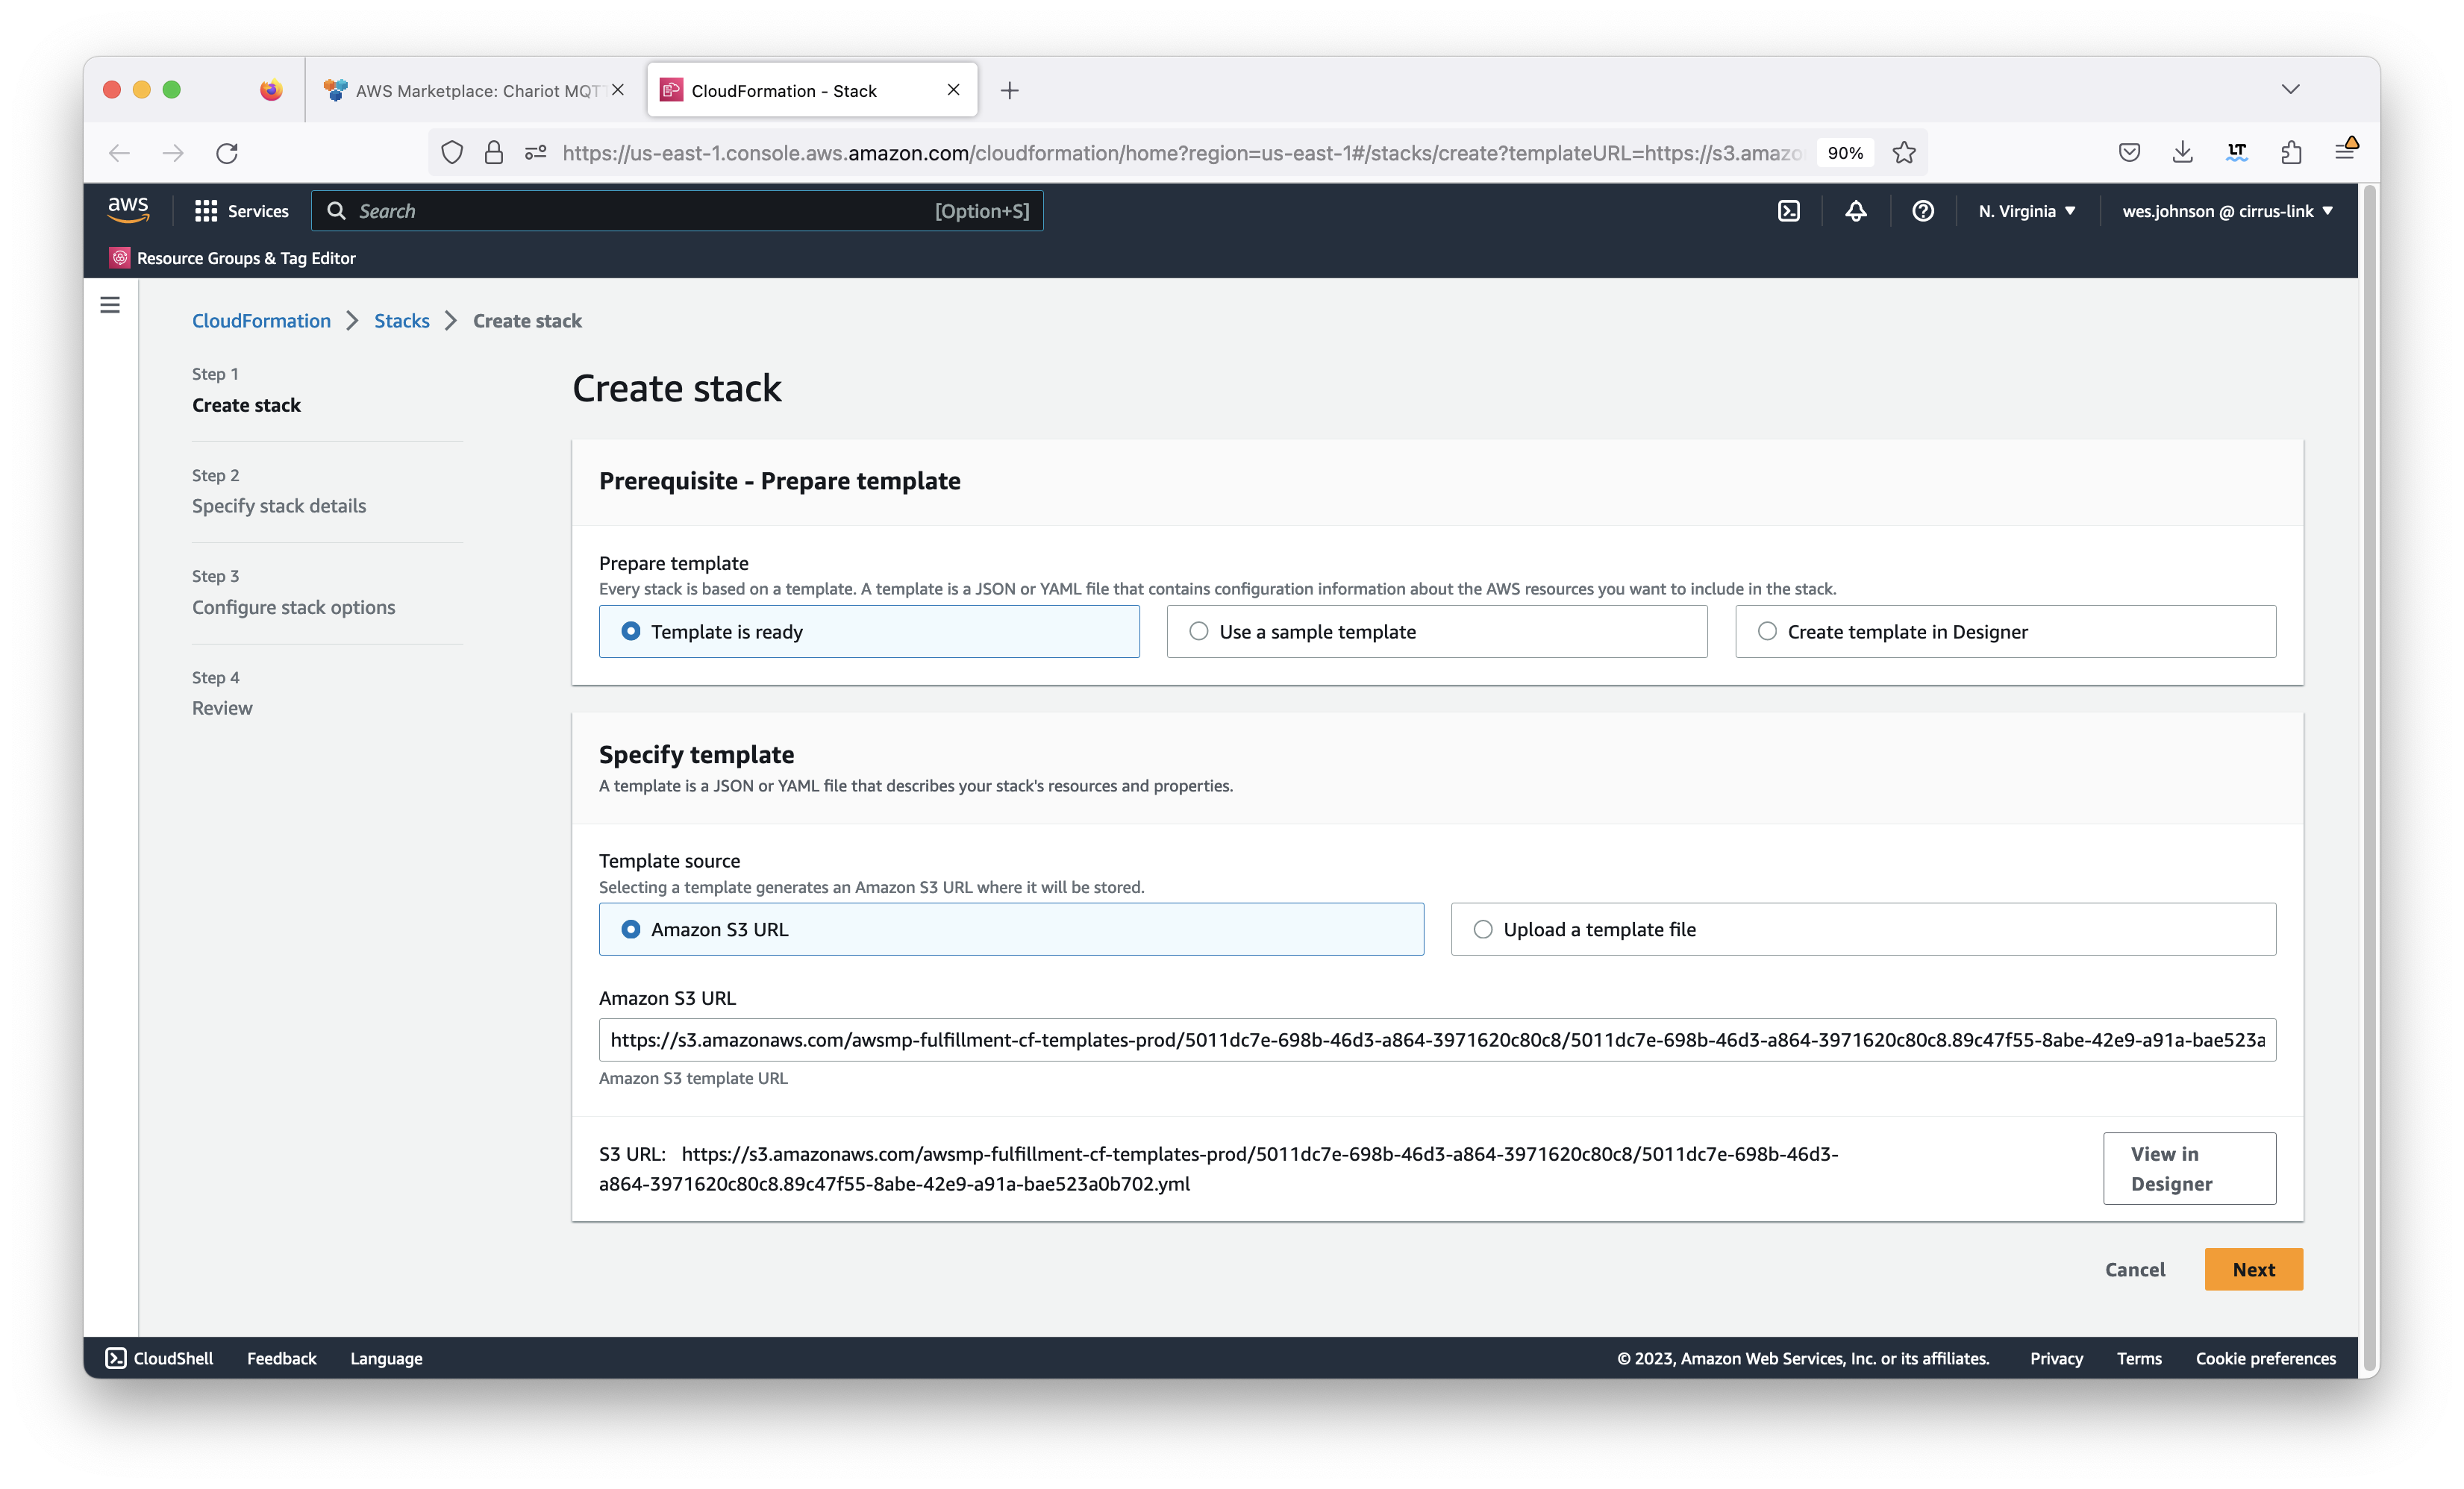Click the Cancel button

[2135, 1269]
